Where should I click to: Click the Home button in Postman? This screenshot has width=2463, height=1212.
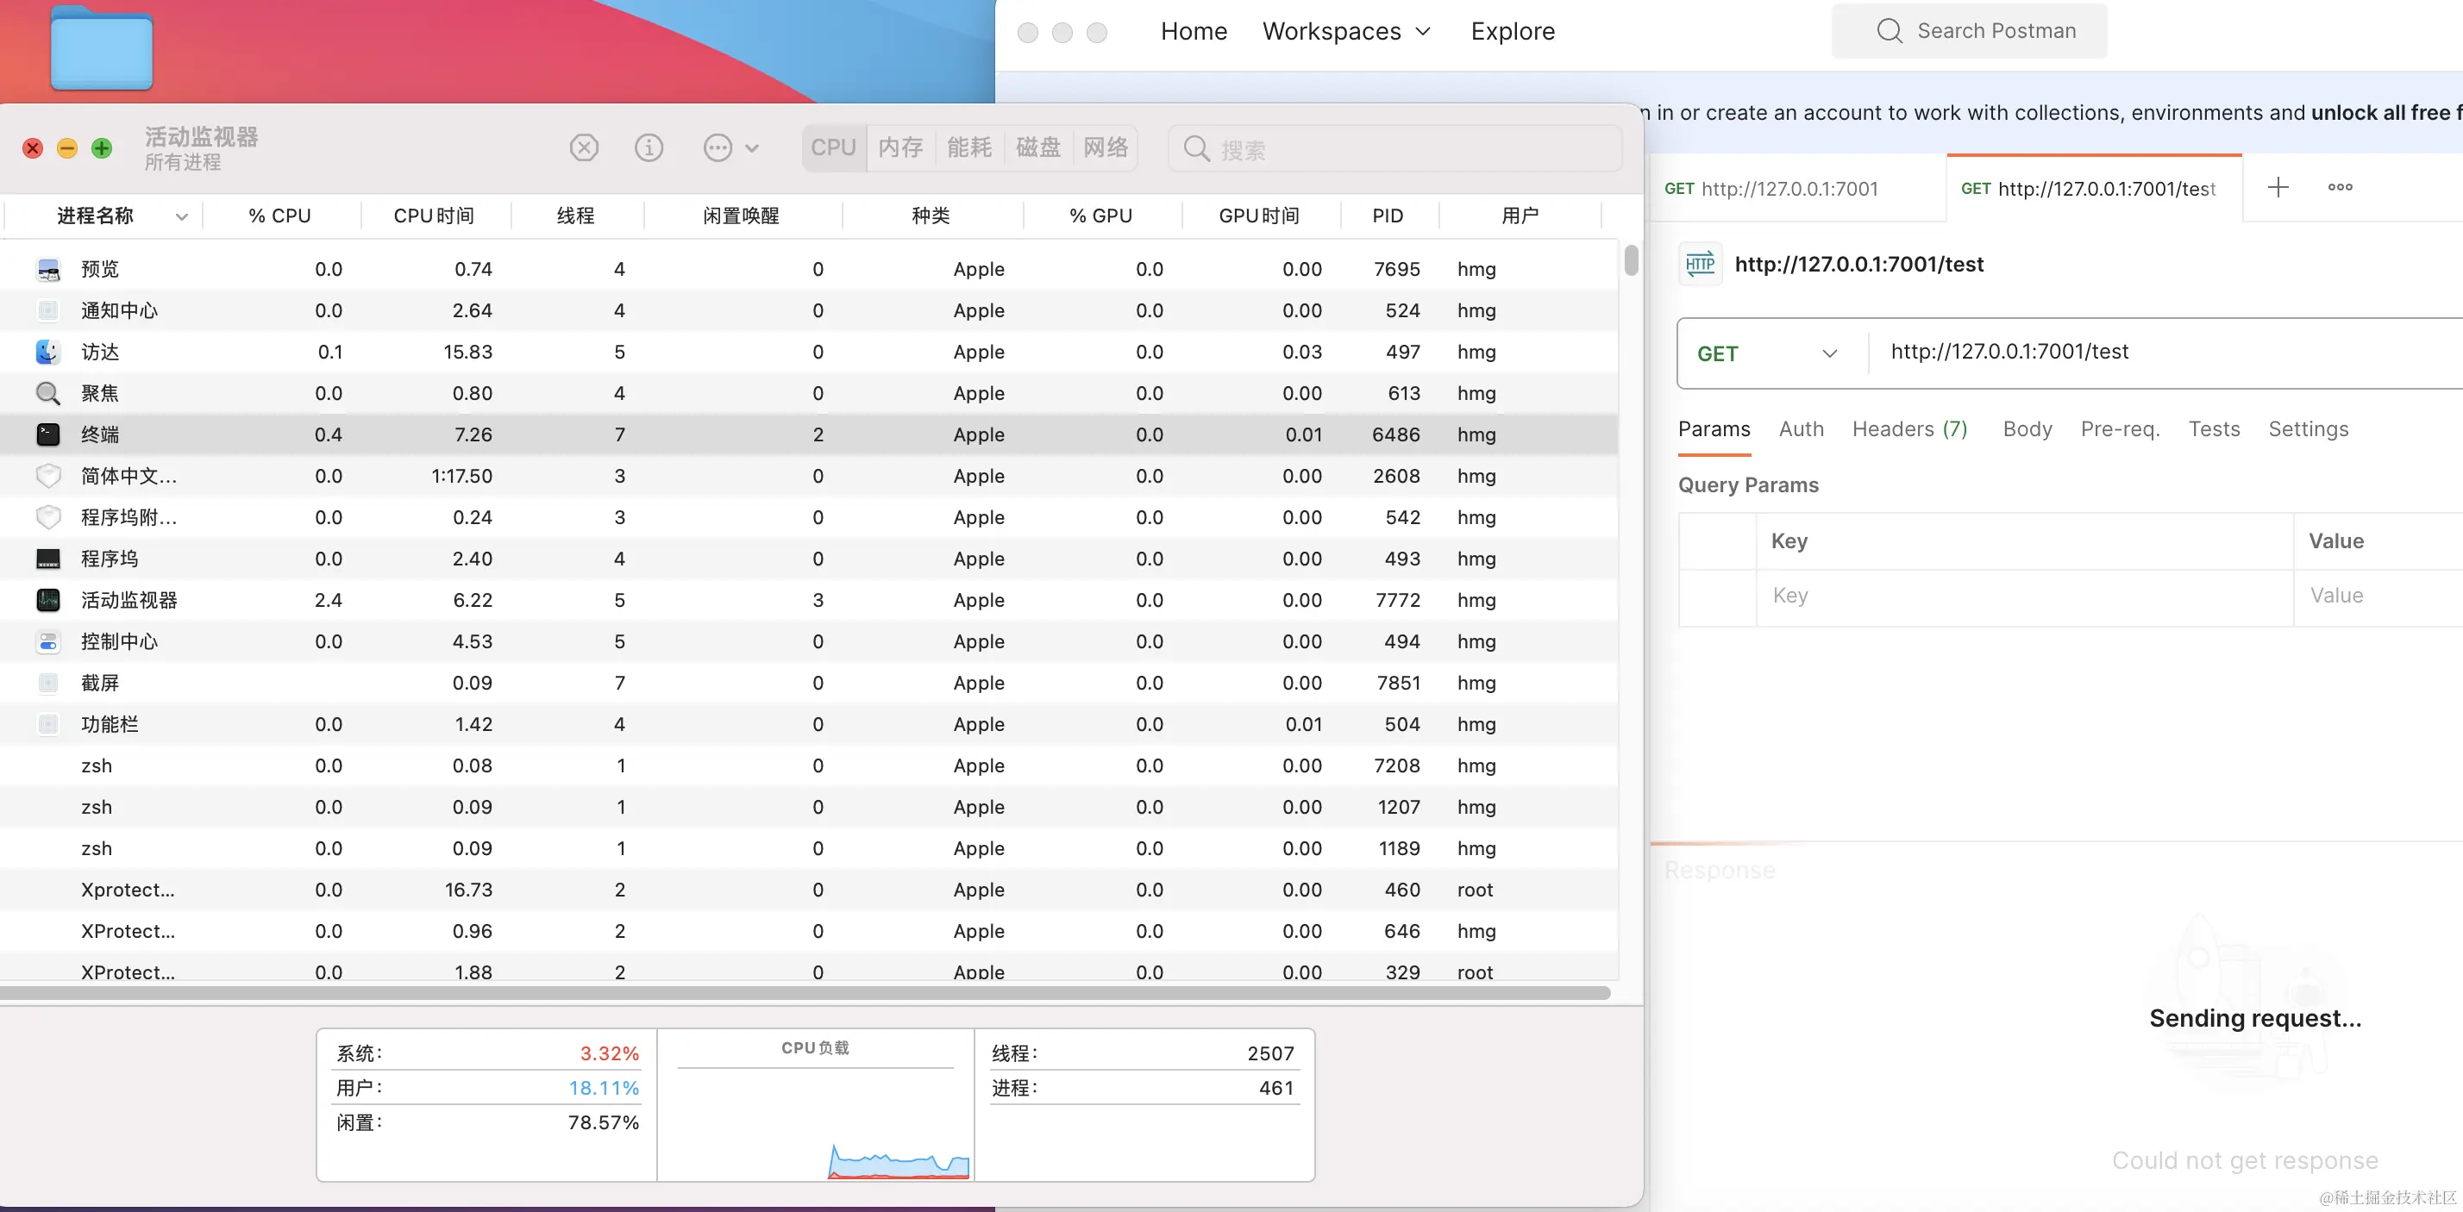[1194, 32]
